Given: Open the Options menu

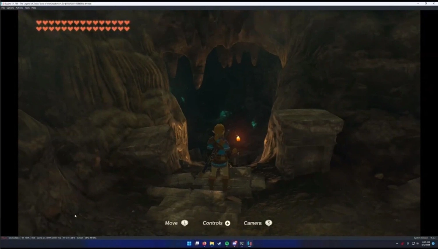Looking at the screenshot, I should (x=10, y=8).
